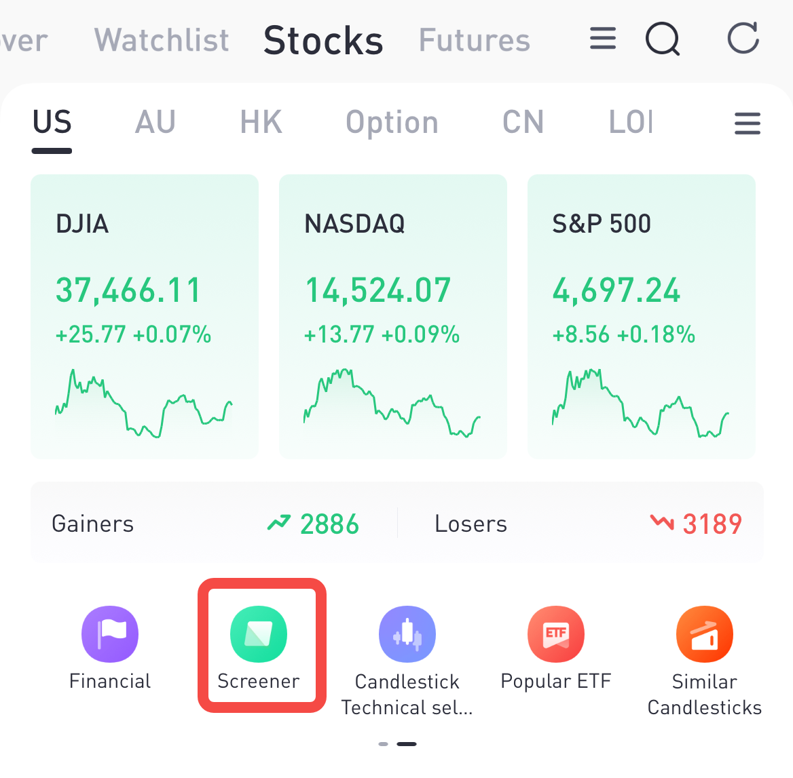Open the NASDAQ index card
This screenshot has height=778, width=793.
tap(393, 317)
